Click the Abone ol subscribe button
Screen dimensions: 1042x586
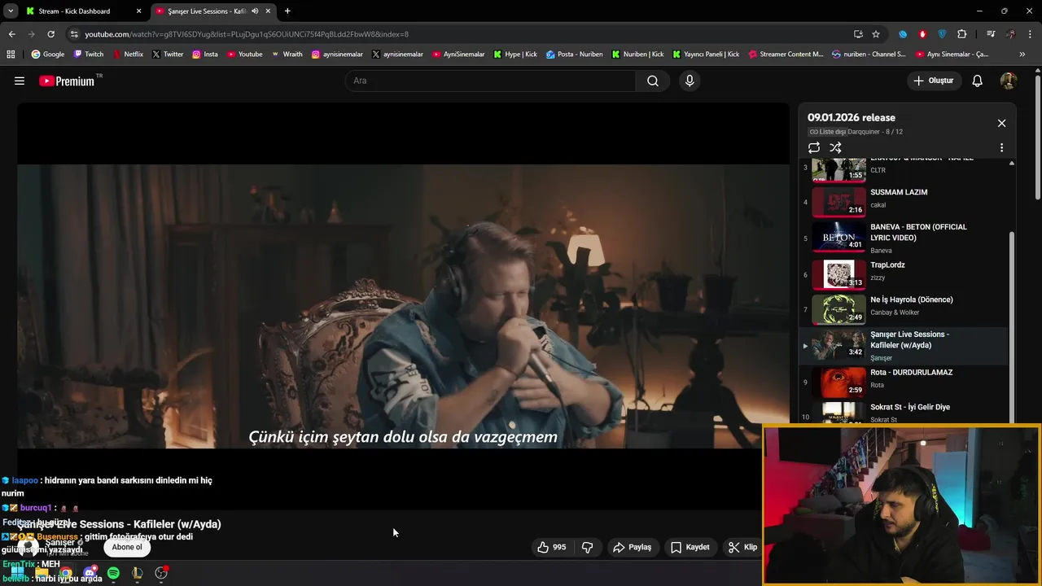point(127,547)
